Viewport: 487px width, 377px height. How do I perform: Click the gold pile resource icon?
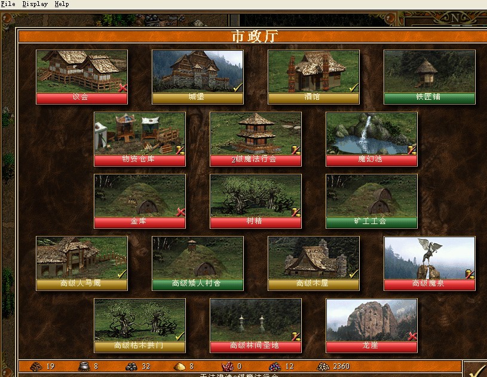[x=323, y=367]
